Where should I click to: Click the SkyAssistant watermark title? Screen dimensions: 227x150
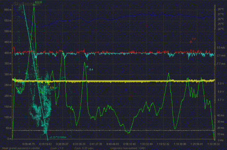point(27,4)
